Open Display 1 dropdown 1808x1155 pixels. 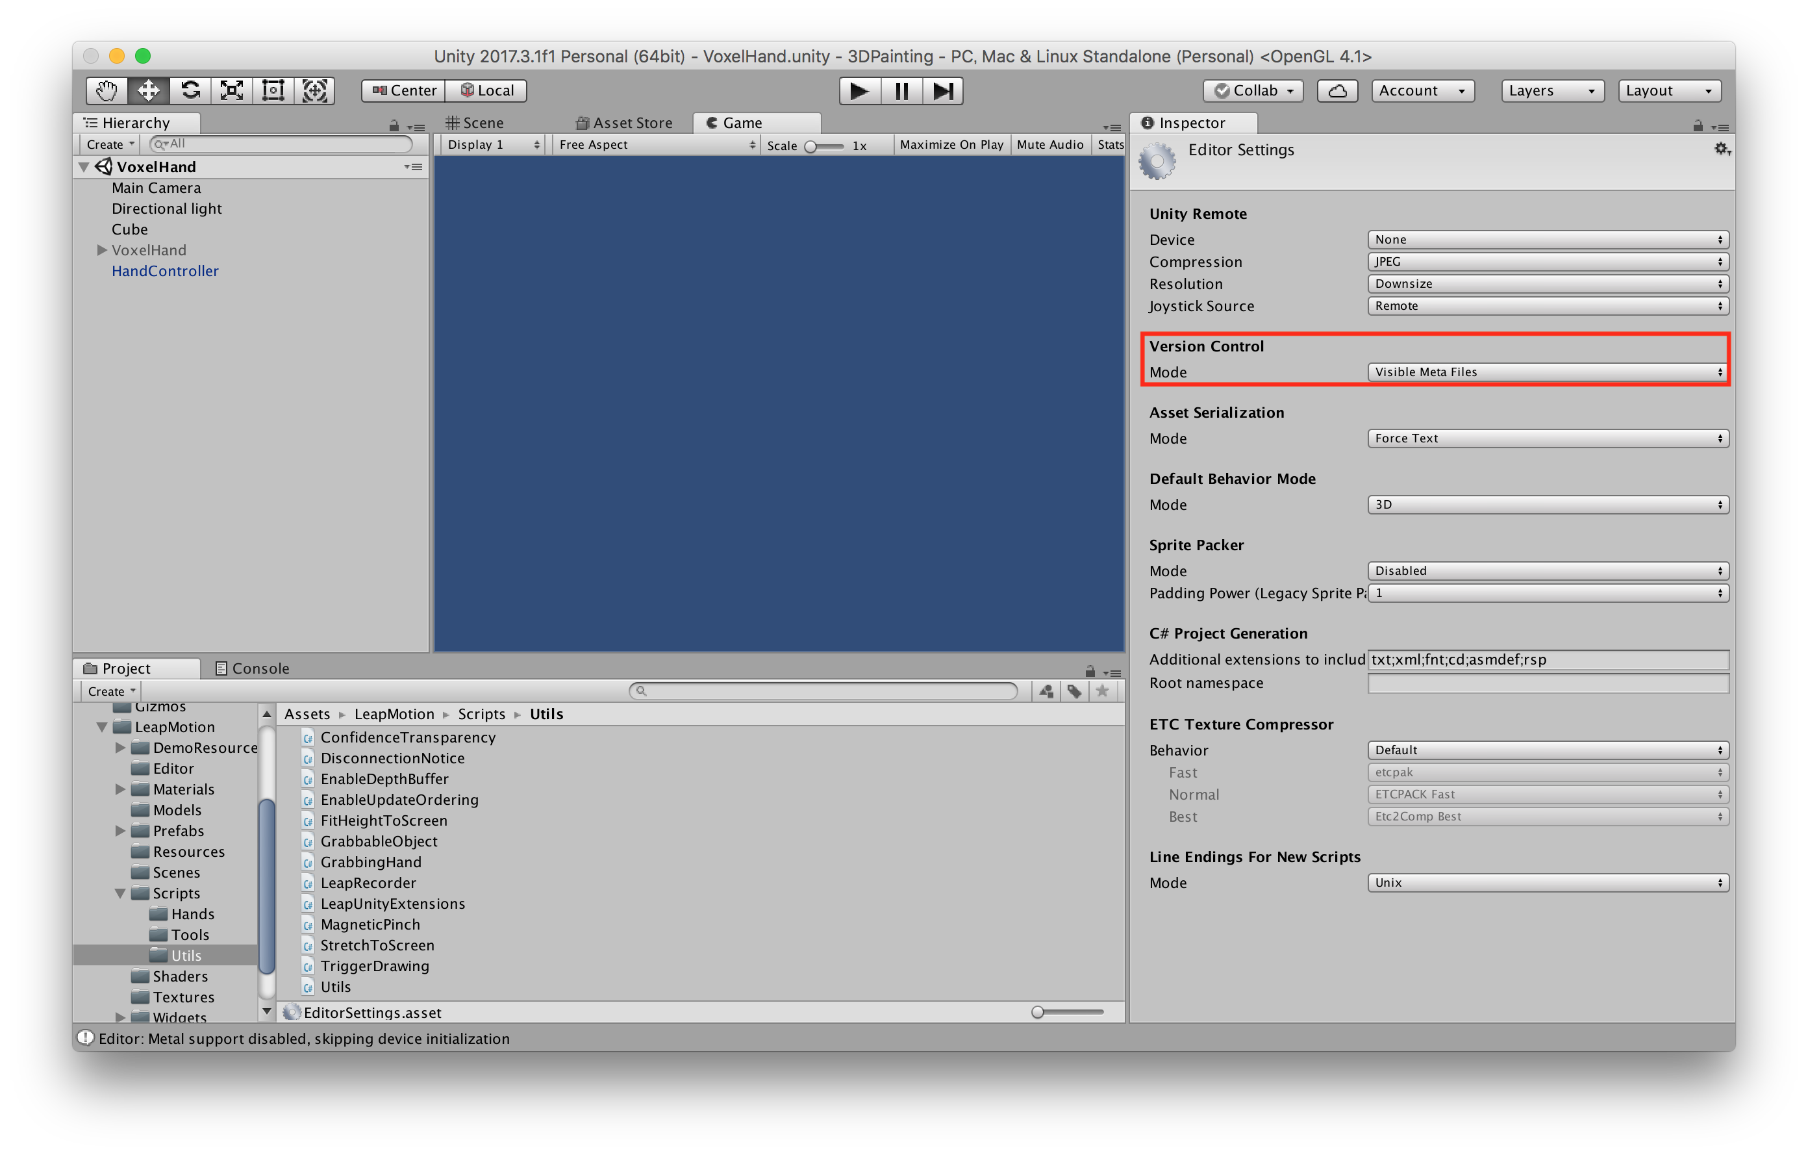click(494, 144)
